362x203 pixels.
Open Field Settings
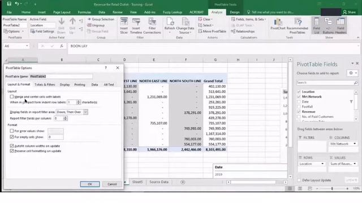(x=42, y=32)
